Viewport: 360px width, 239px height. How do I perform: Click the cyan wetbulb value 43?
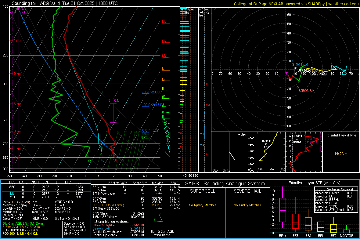103,161
